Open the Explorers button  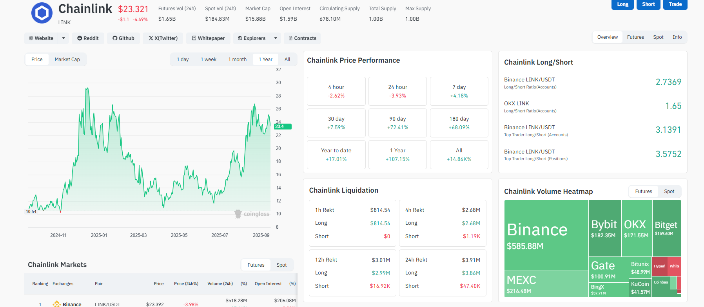pyautogui.click(x=252, y=38)
